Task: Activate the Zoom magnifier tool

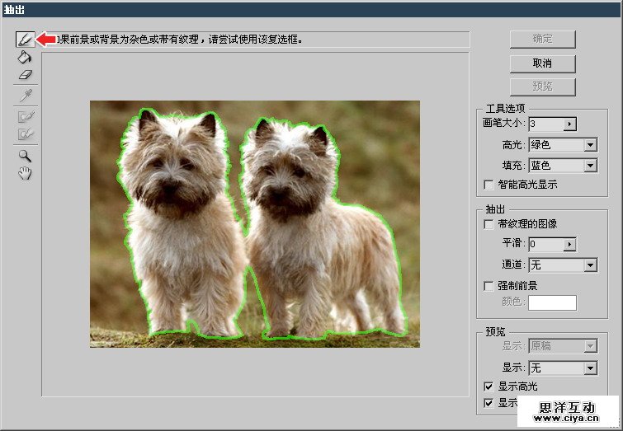Action: pyautogui.click(x=25, y=155)
